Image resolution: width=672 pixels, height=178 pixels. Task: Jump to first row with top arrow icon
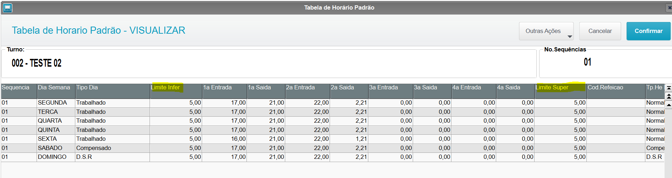(668, 88)
